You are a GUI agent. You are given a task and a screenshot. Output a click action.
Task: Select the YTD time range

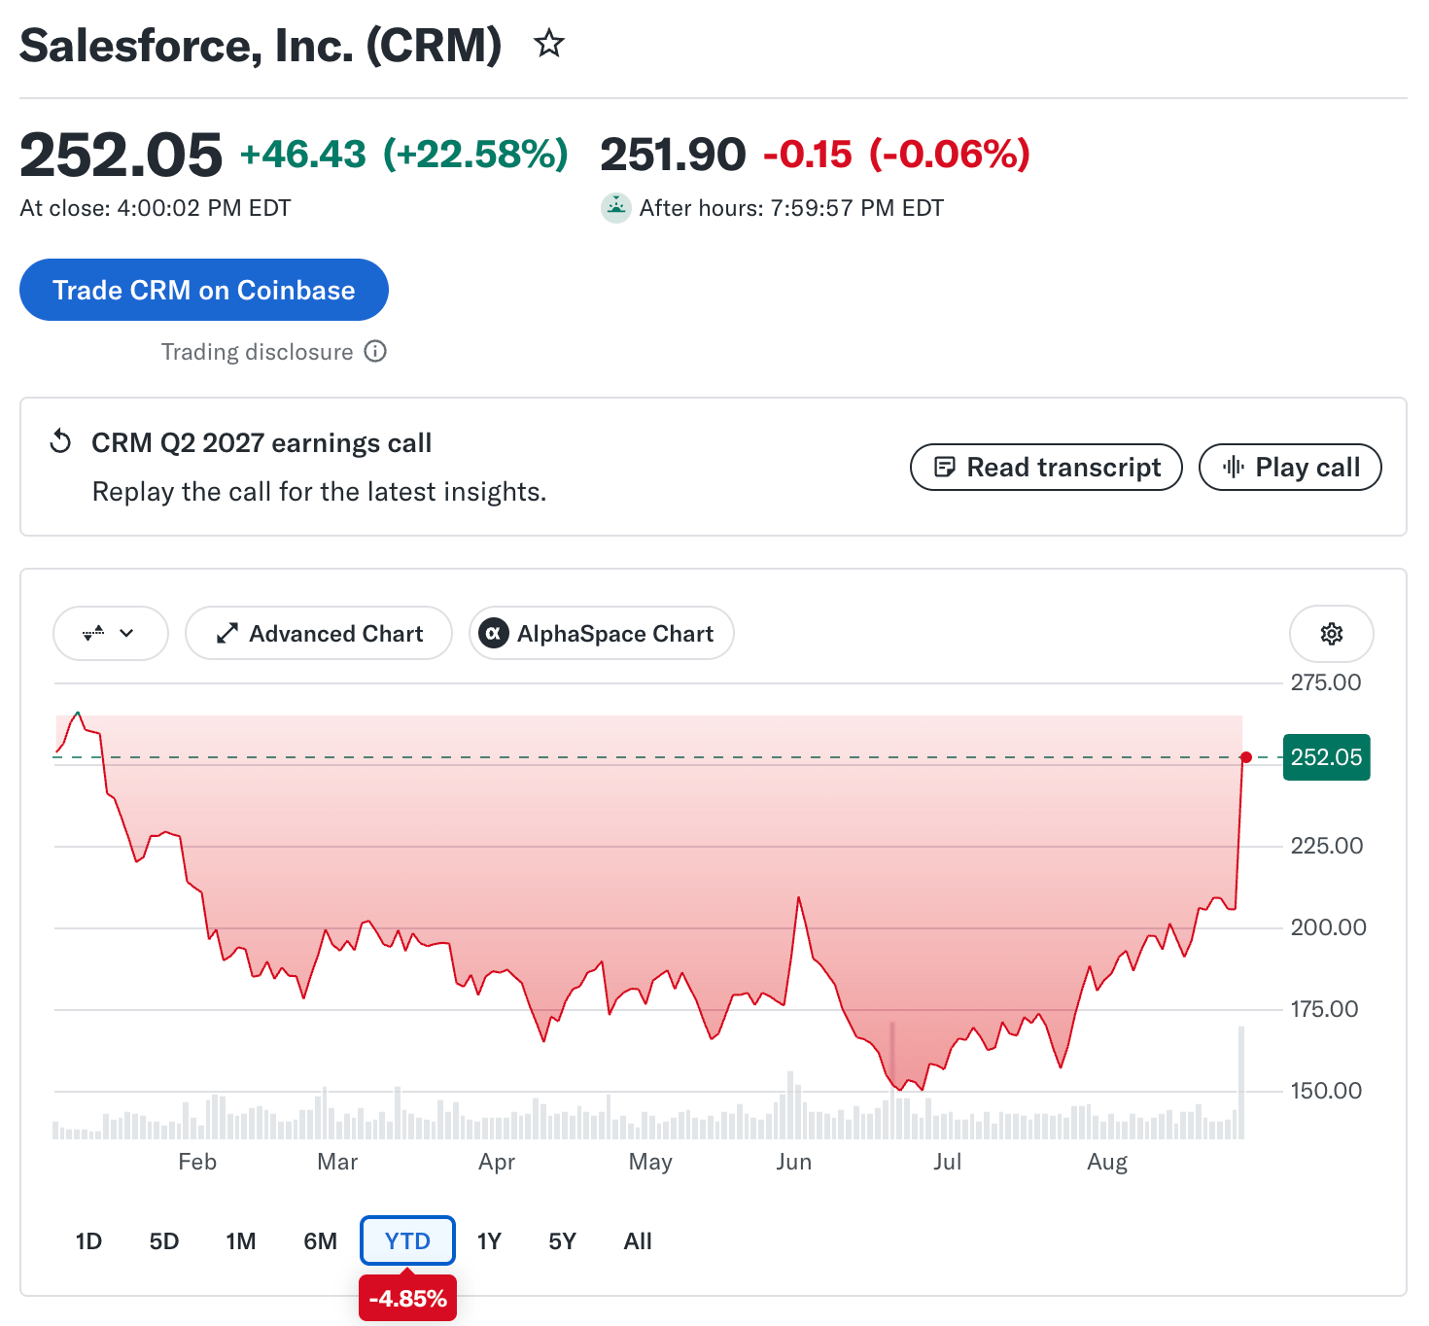coord(407,1241)
